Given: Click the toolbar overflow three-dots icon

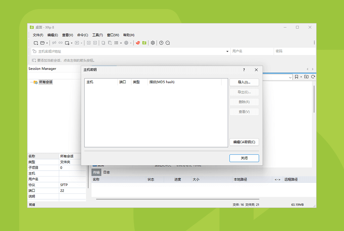Looking at the screenshot, I should tap(314, 43).
